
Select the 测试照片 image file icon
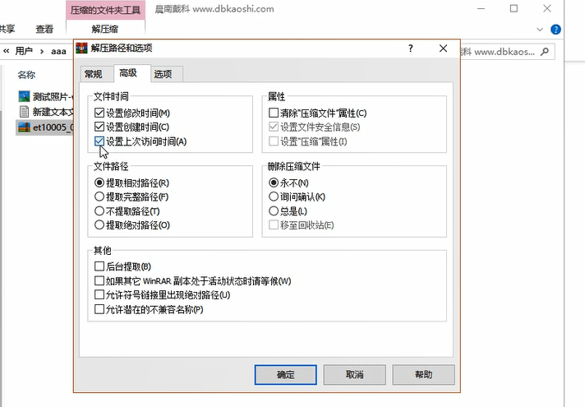click(x=24, y=96)
